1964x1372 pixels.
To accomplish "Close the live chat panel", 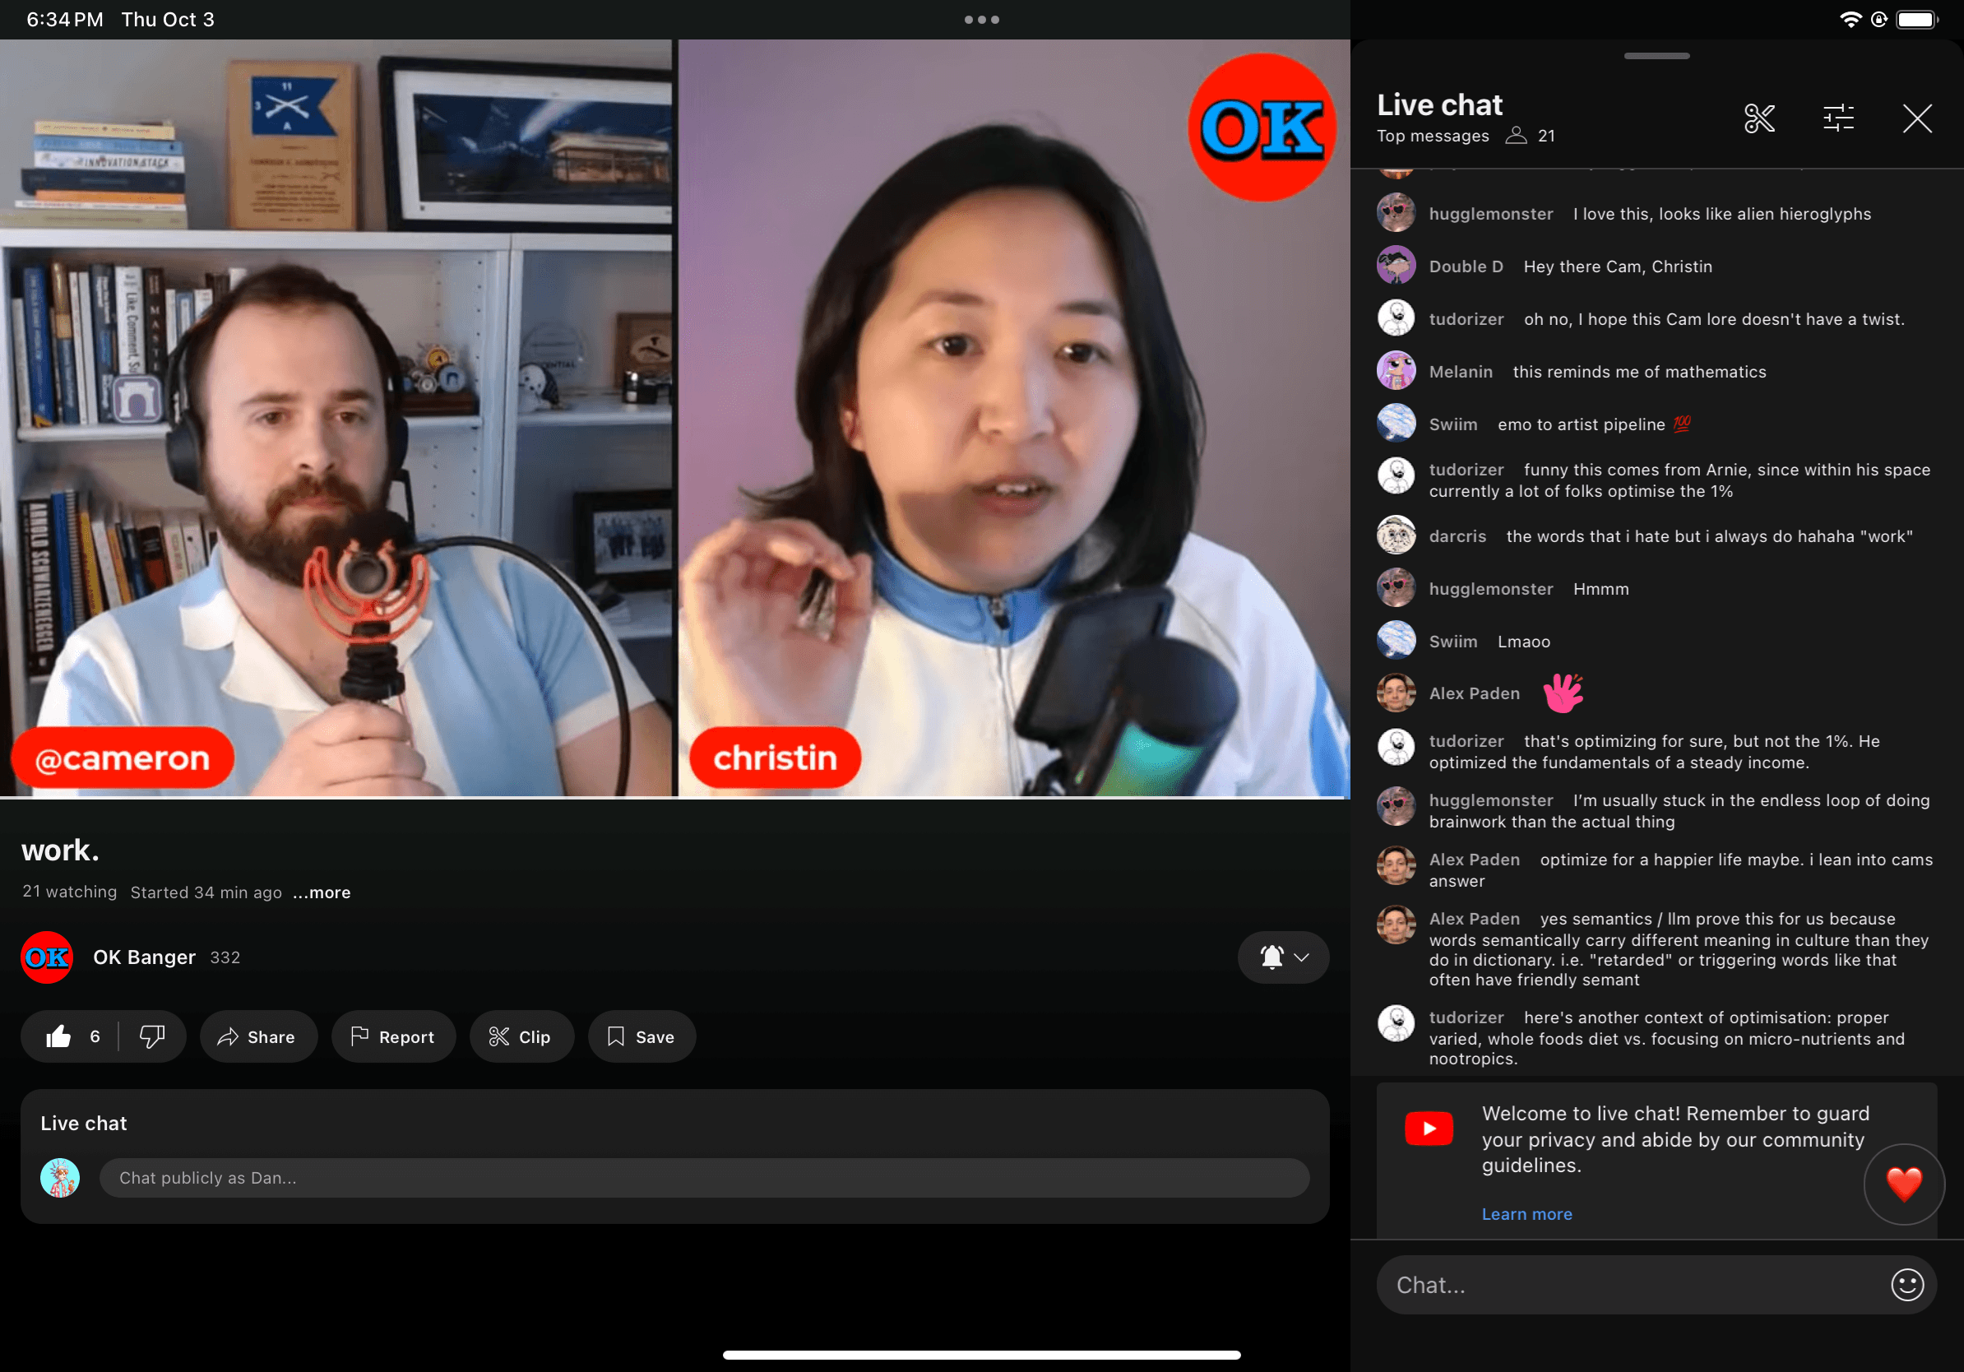I will point(1917,118).
